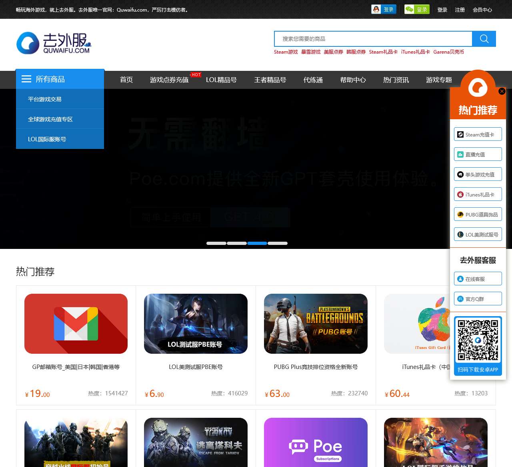This screenshot has width=512, height=467.
Task: Click the Steam游戏 hot search link
Action: click(286, 52)
